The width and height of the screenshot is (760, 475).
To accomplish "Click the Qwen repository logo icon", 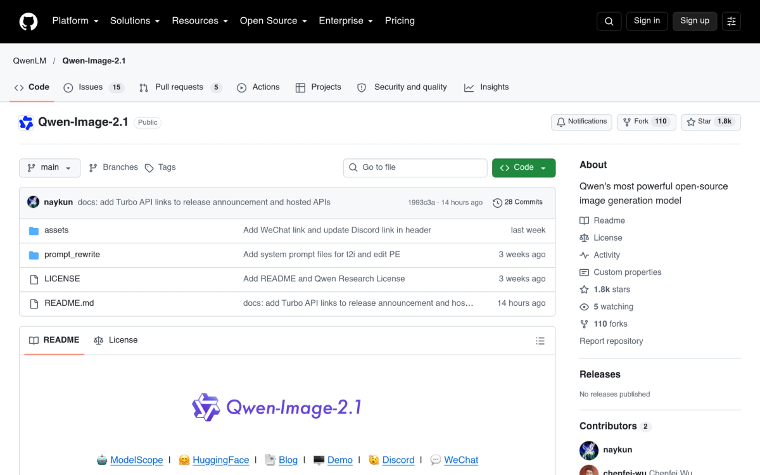I will pyautogui.click(x=26, y=123).
